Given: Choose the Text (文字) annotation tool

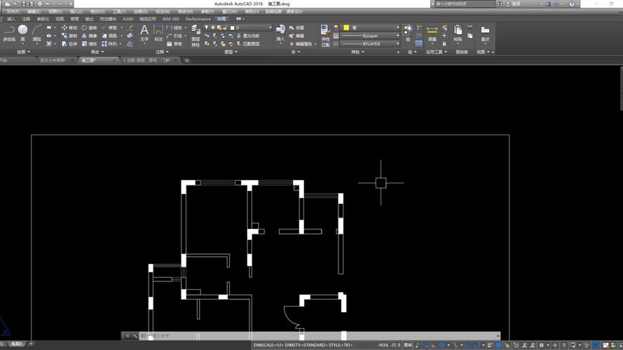Looking at the screenshot, I should point(144,32).
